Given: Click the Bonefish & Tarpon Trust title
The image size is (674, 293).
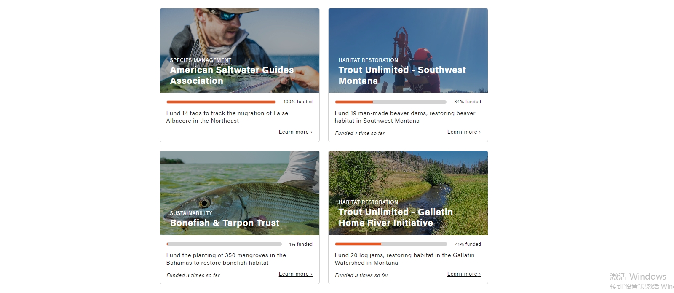Looking at the screenshot, I should (x=225, y=223).
